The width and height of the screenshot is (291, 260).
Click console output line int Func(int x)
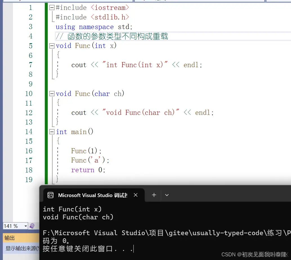pyautogui.click(x=72, y=209)
